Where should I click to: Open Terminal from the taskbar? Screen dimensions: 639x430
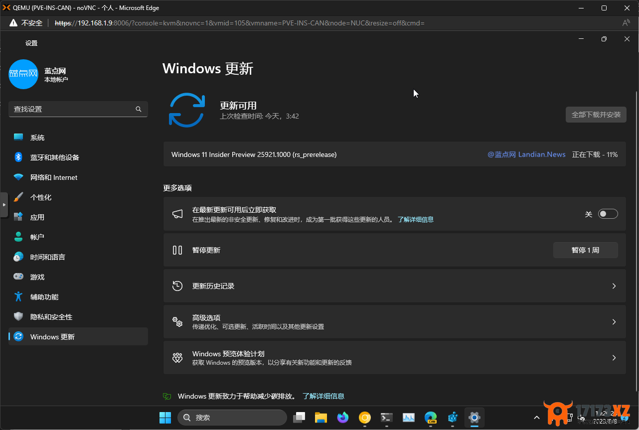coord(387,418)
